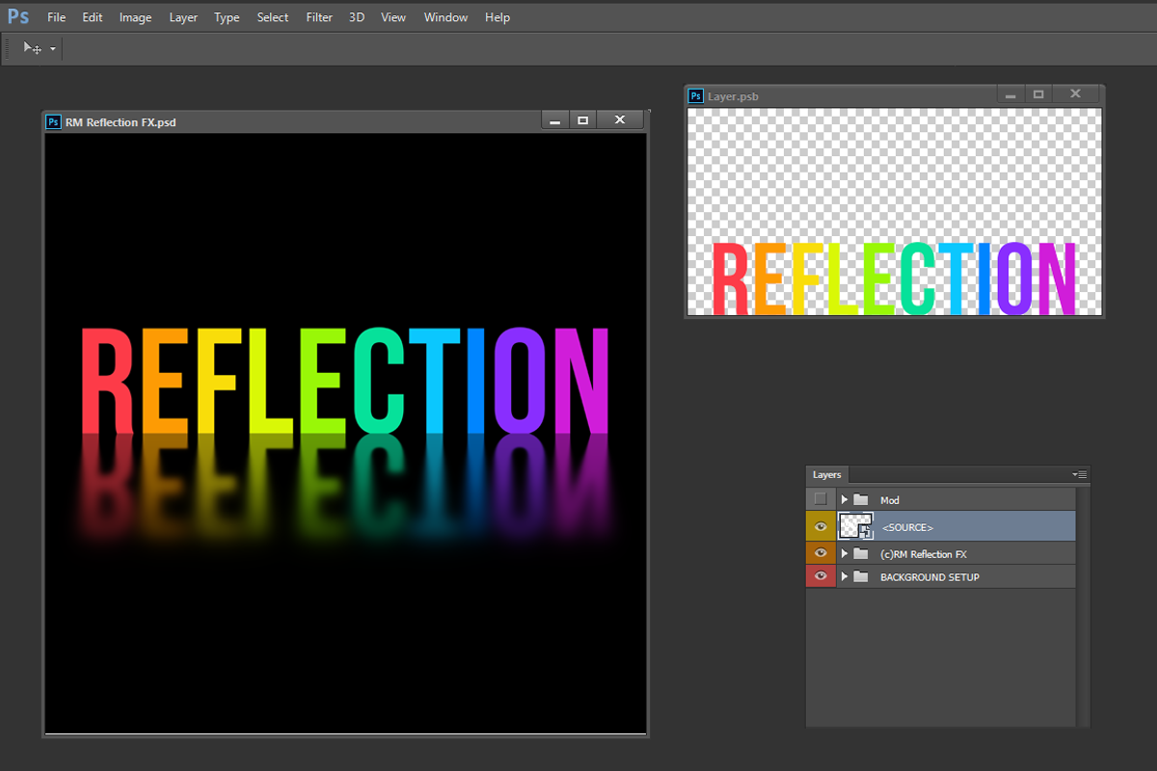This screenshot has width=1157, height=771.
Task: Expand the BACKGROUND SETUP group
Action: (x=845, y=576)
